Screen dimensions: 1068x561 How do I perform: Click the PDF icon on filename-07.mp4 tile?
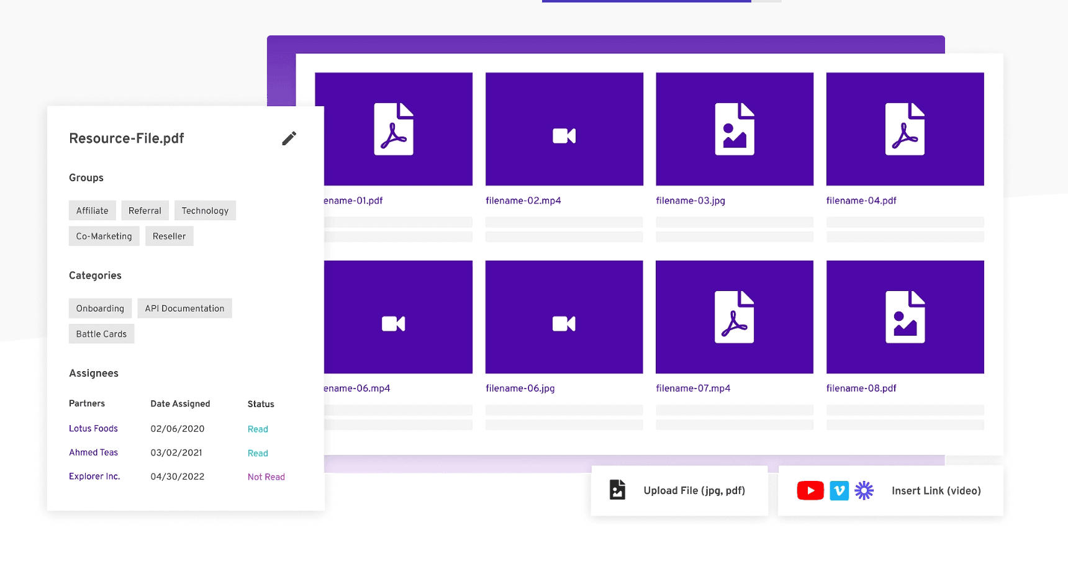click(735, 316)
